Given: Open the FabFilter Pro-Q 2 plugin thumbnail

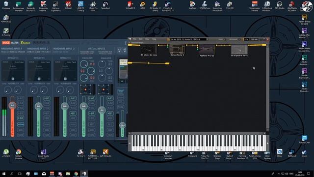Looking at the screenshot, I should point(207,50).
